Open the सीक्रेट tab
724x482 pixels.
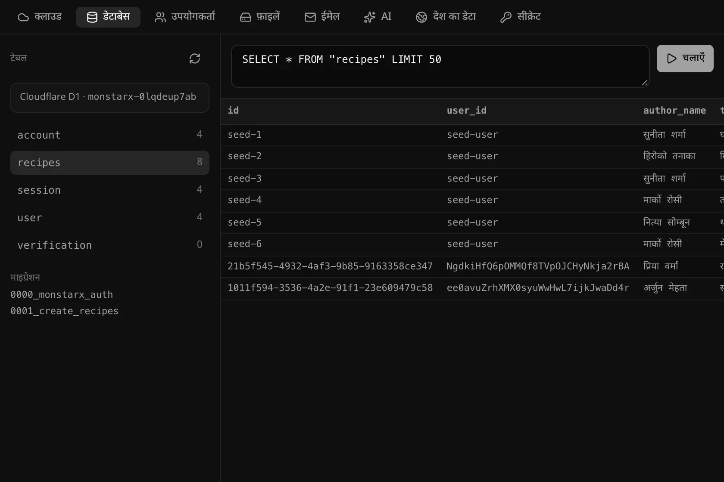click(x=521, y=17)
